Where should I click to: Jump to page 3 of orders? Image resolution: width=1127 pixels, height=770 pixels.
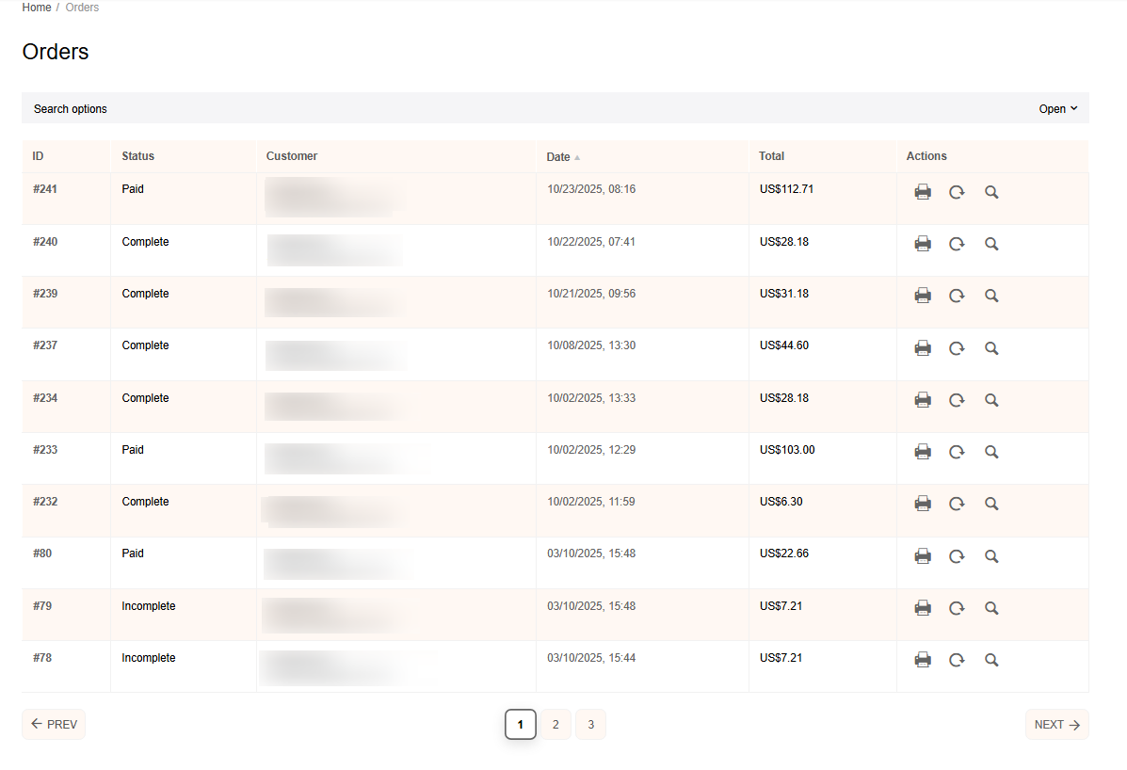[590, 725]
